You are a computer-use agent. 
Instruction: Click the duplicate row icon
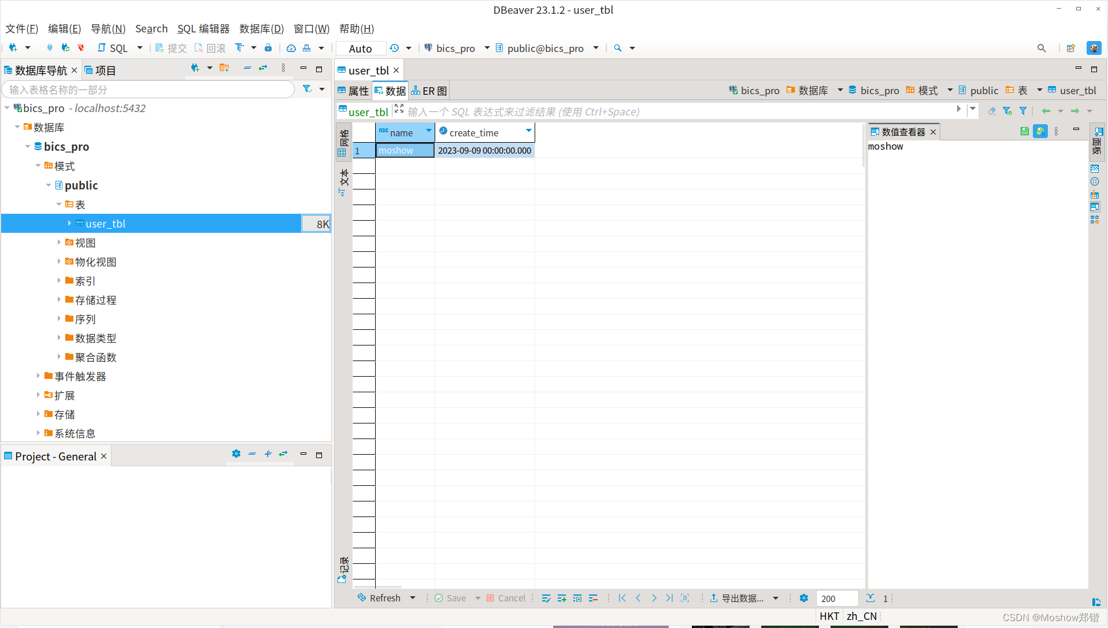point(577,599)
